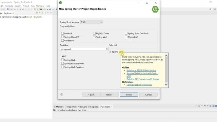
Task: Open the Run menu
Action: click(33, 6)
